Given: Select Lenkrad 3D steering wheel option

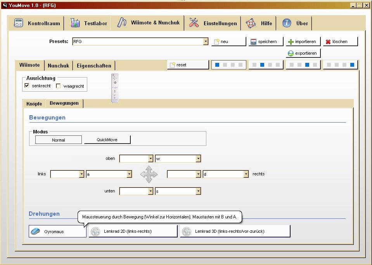Looking at the screenshot, I should pyautogui.click(x=235, y=232).
